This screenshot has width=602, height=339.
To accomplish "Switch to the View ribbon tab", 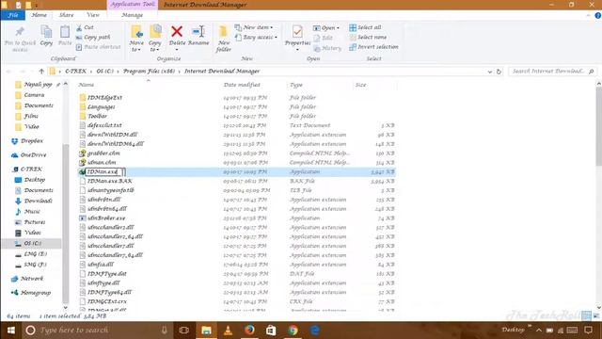I will pyautogui.click(x=93, y=15).
